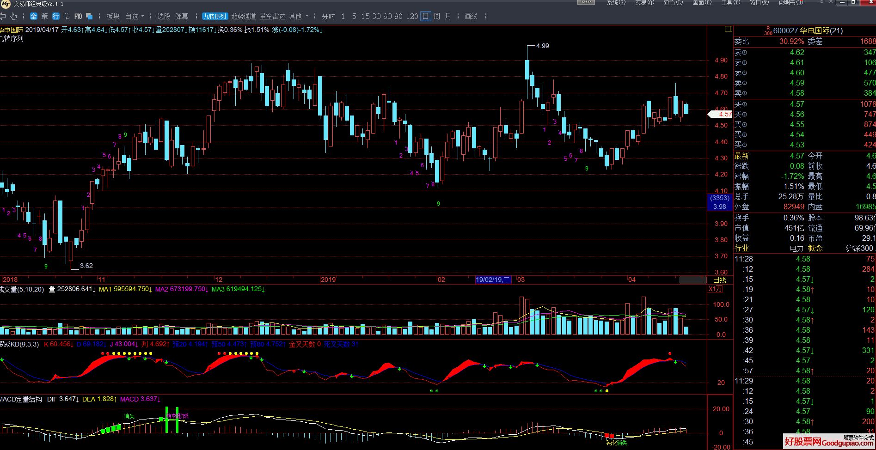Click the 策 toolbar item
This screenshot has height=450, width=876.
point(44,16)
